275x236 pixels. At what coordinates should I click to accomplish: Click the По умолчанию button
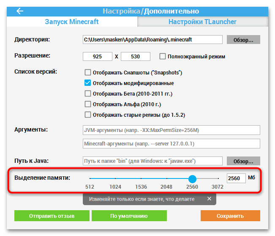click(x=129, y=216)
